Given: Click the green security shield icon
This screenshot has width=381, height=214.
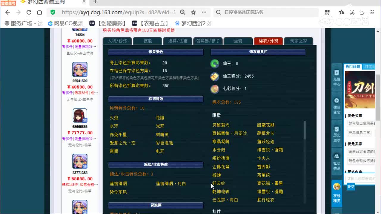Looking at the screenshot, I should [x=53, y=12].
